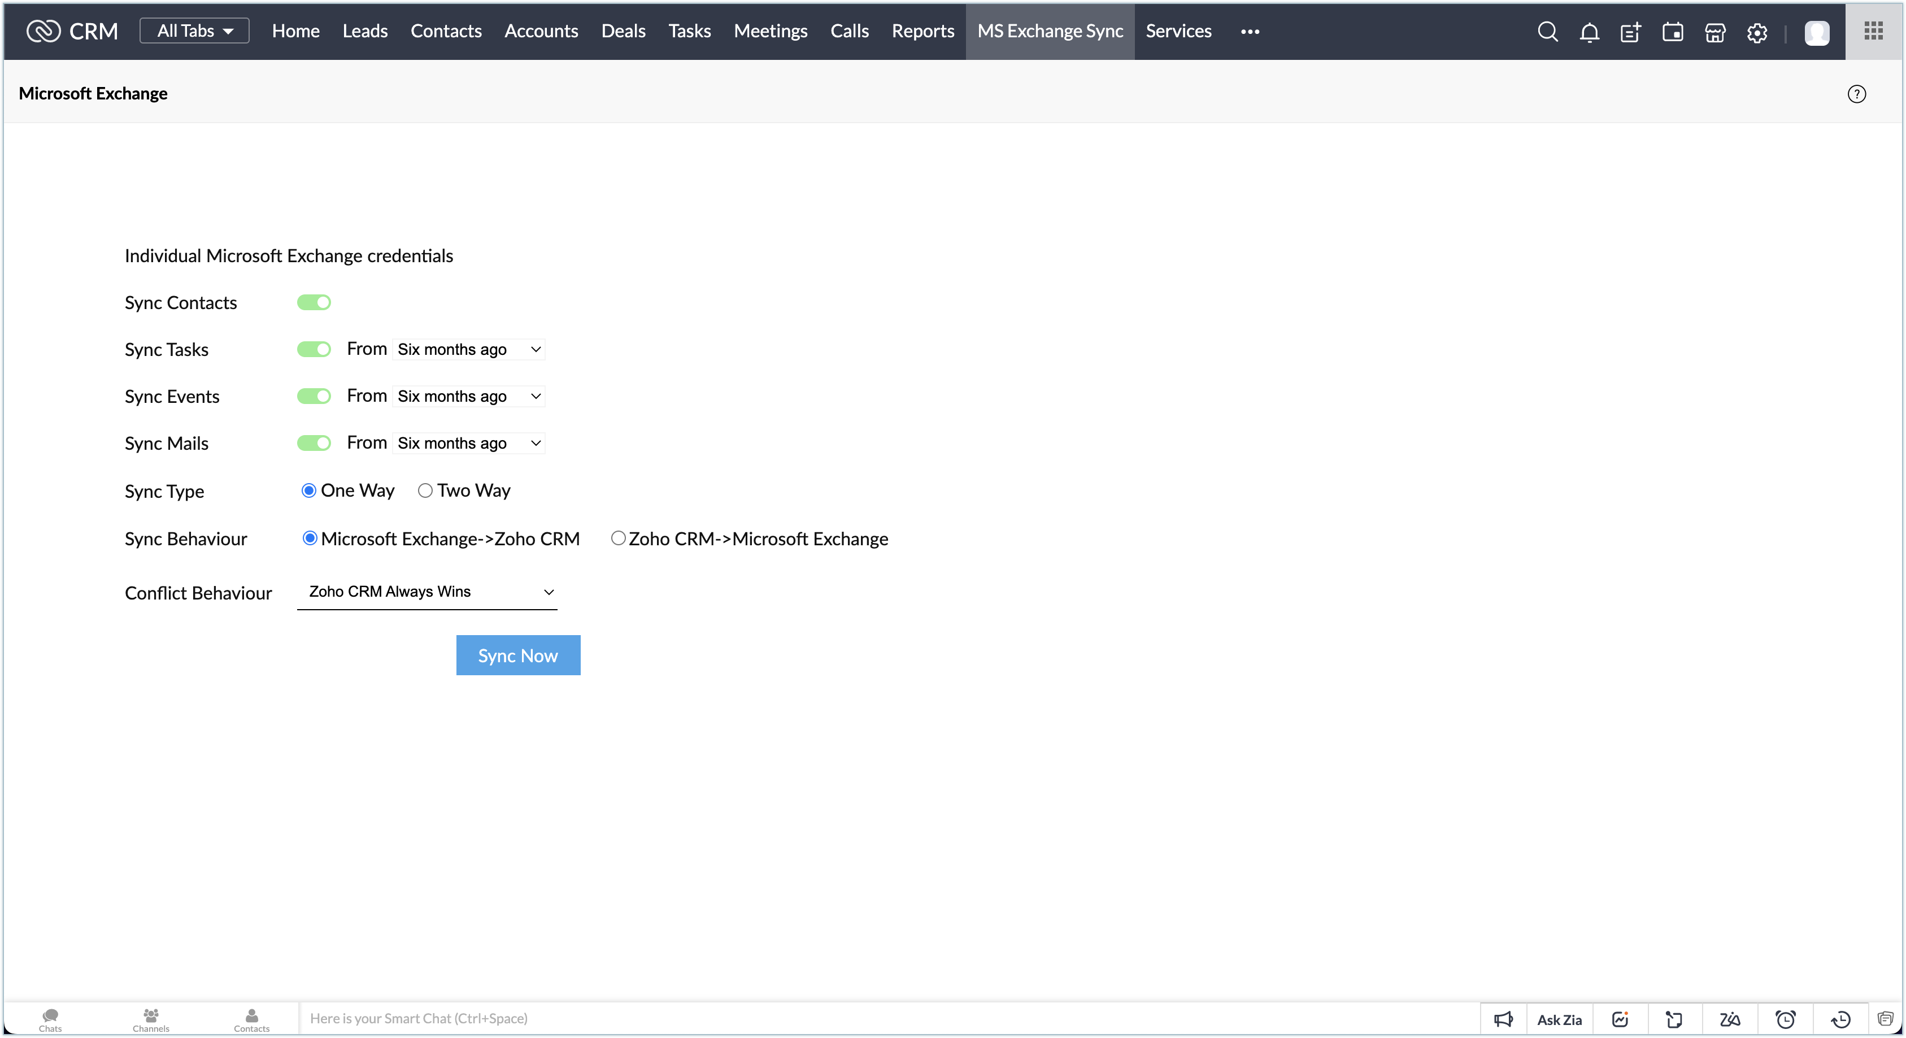Screen dimensions: 1906x1038
Task: Open the setup gear icon
Action: pyautogui.click(x=1756, y=32)
